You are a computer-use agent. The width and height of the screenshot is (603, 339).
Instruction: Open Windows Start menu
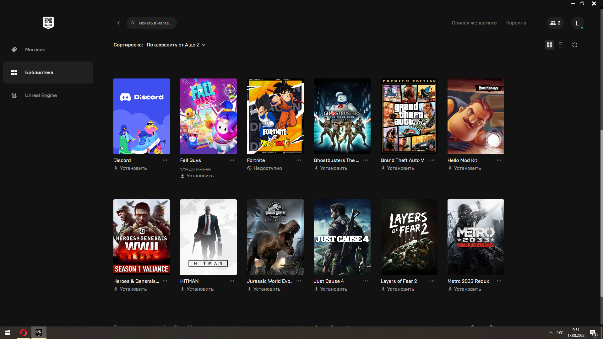[x=8, y=333]
